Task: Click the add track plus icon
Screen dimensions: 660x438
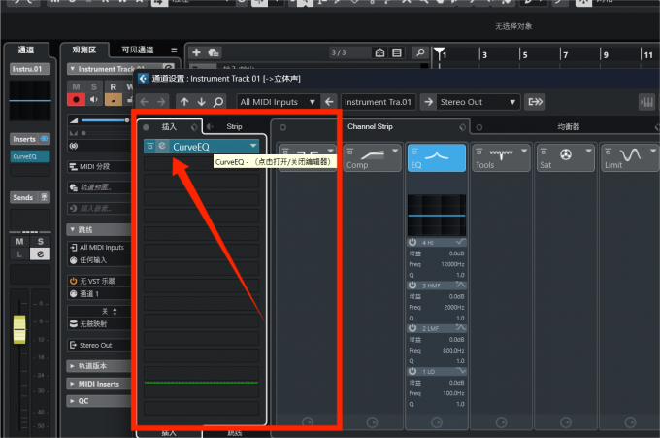Action: coord(196,52)
